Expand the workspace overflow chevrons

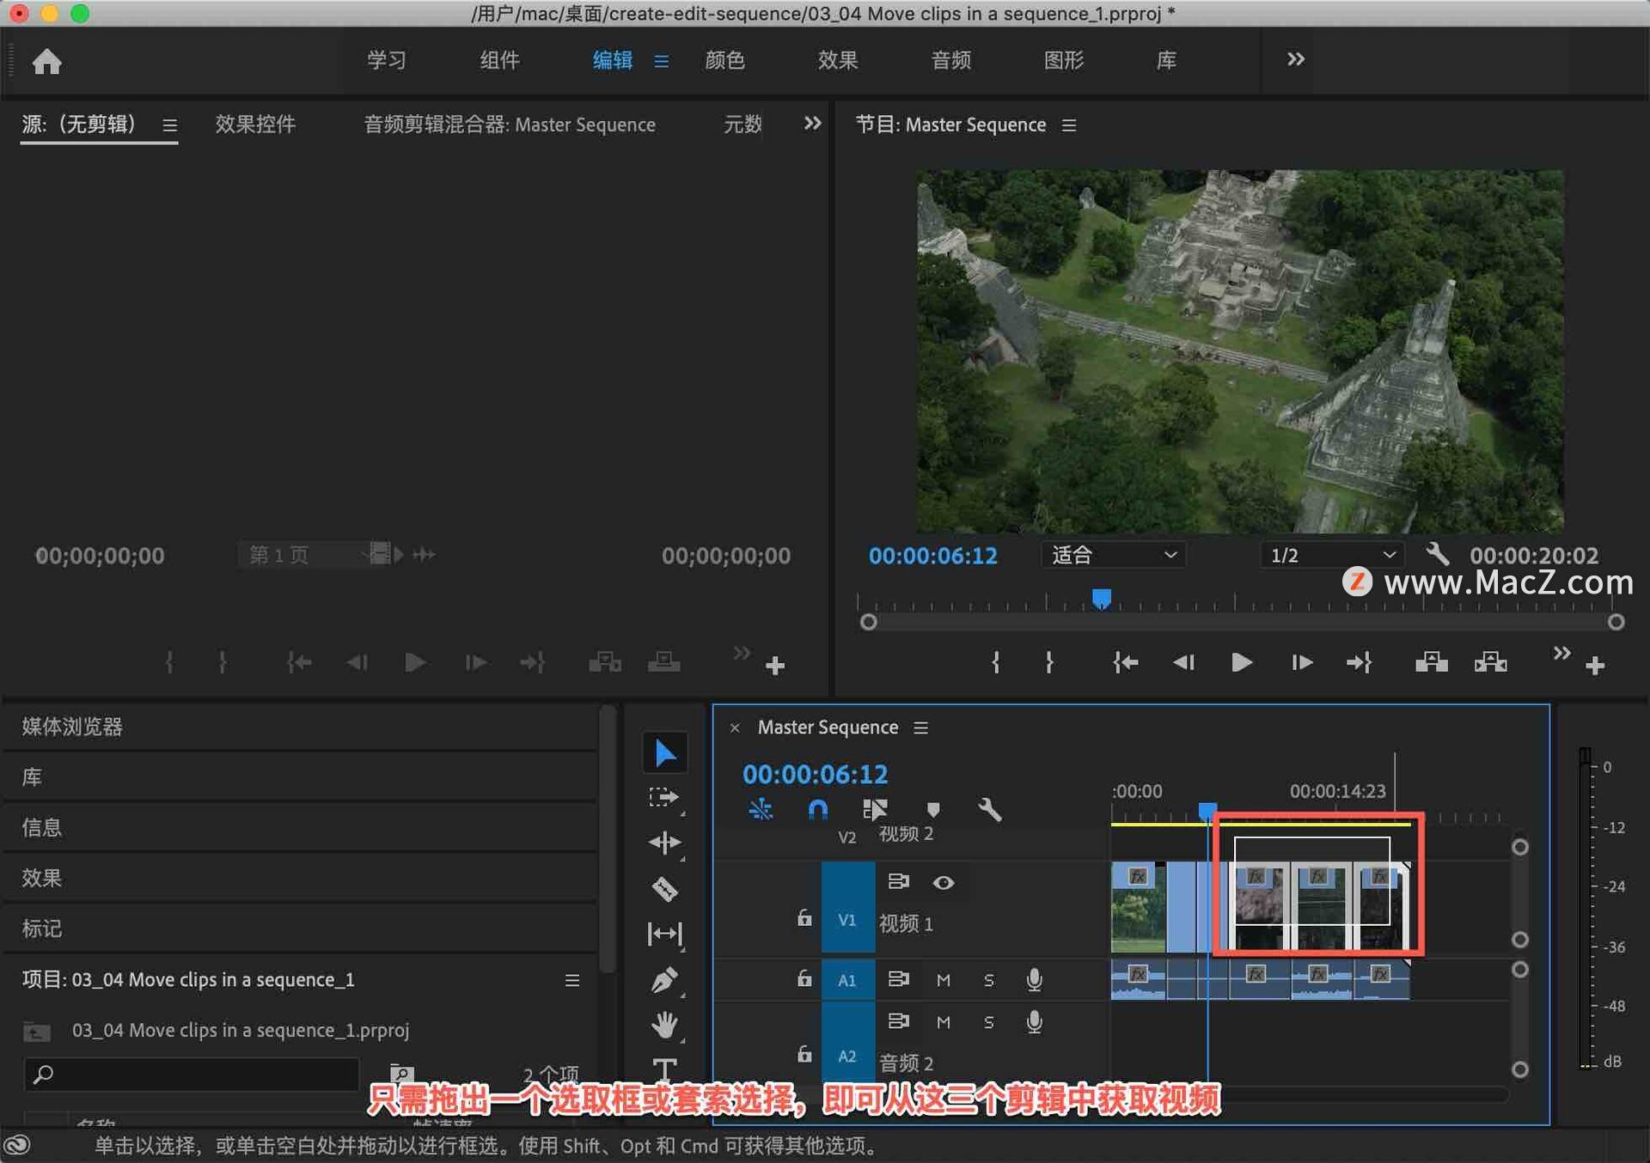tap(1295, 59)
